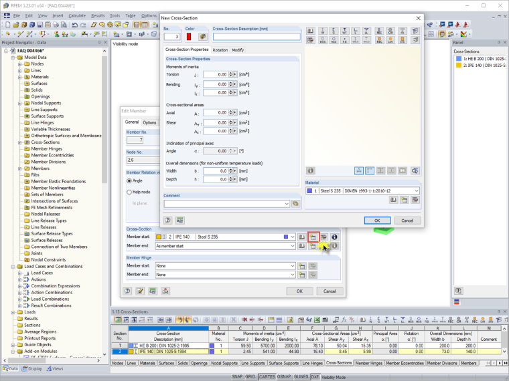
Task: Click OK in New Cross-Section dialog
Action: click(377, 221)
